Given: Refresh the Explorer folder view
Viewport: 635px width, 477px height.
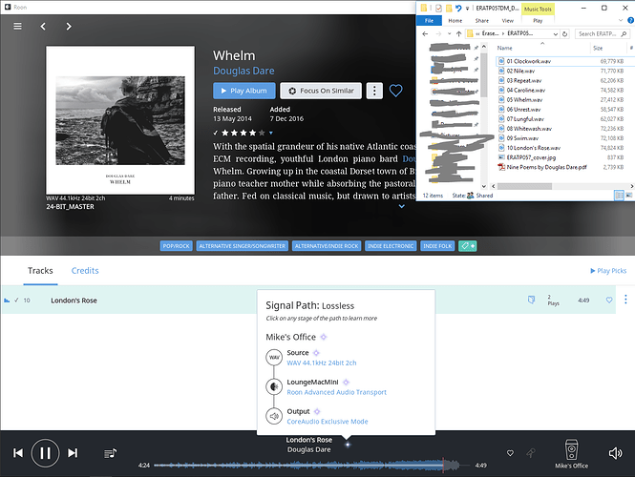Looking at the screenshot, I should click(x=565, y=34).
